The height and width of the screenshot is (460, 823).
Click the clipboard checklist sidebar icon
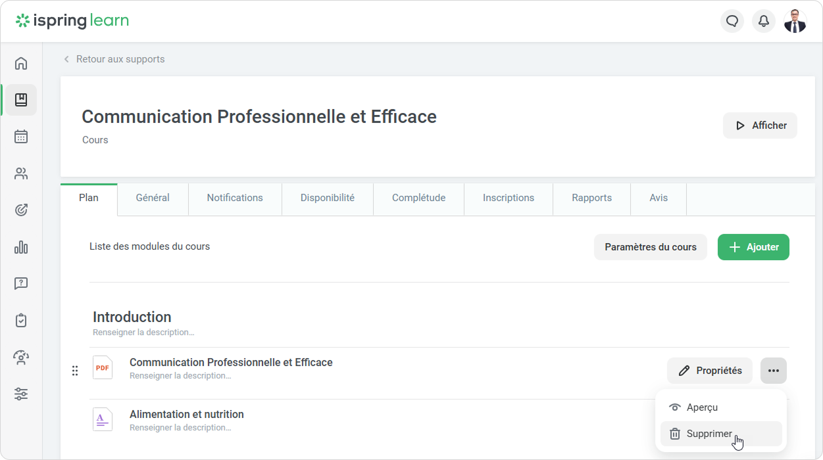click(x=21, y=321)
